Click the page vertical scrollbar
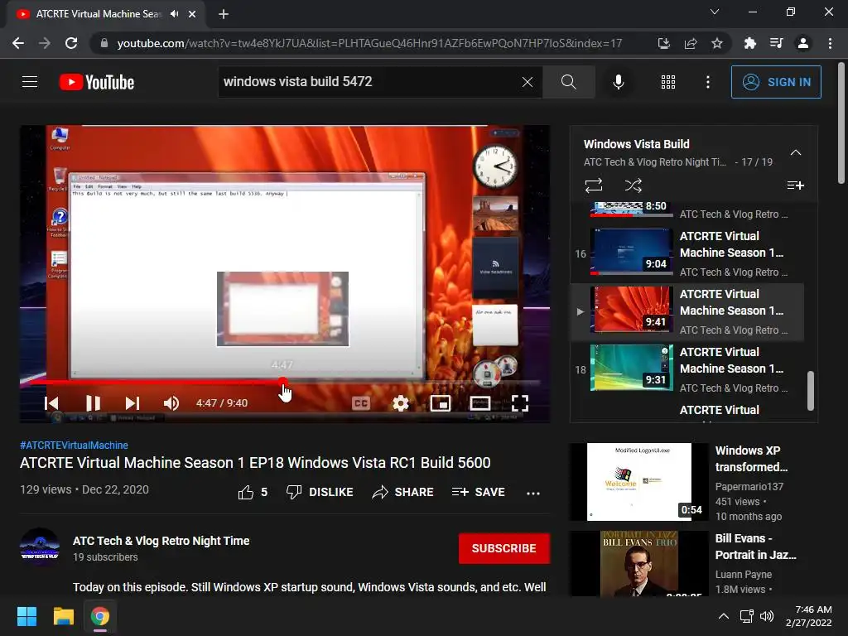 click(841, 124)
